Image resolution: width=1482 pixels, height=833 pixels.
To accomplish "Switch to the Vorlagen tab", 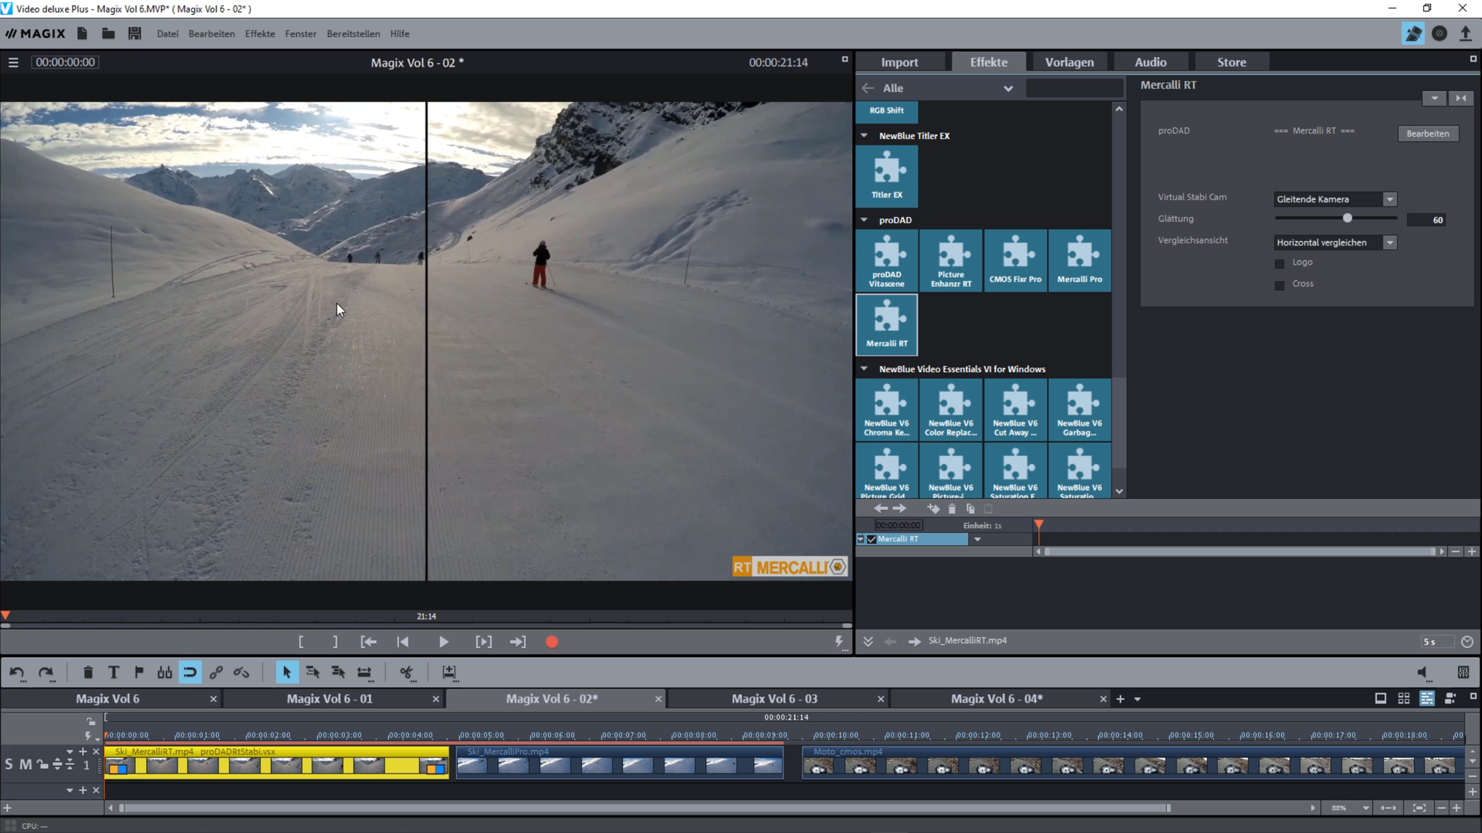I will (x=1069, y=63).
